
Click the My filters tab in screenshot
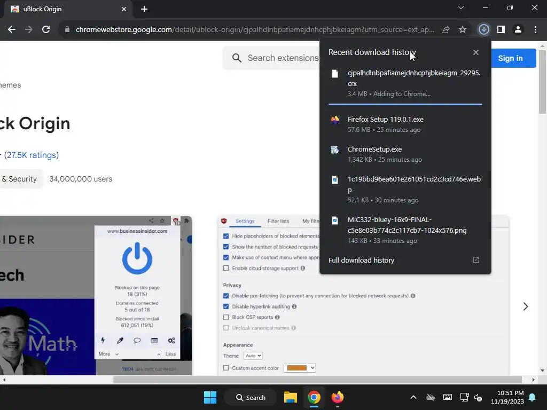[x=310, y=221]
